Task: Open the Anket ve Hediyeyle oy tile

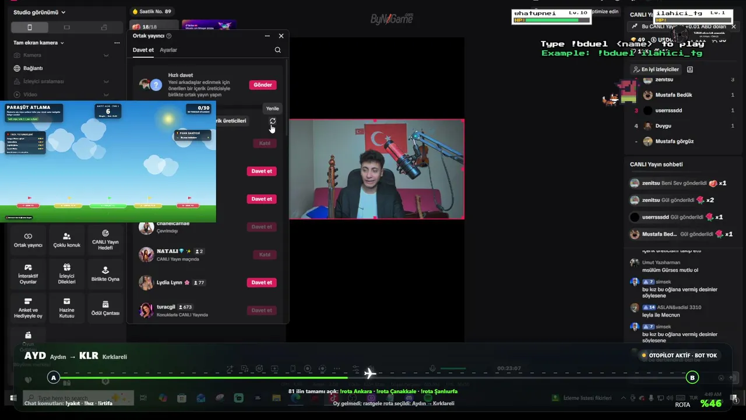Action: 28,307
